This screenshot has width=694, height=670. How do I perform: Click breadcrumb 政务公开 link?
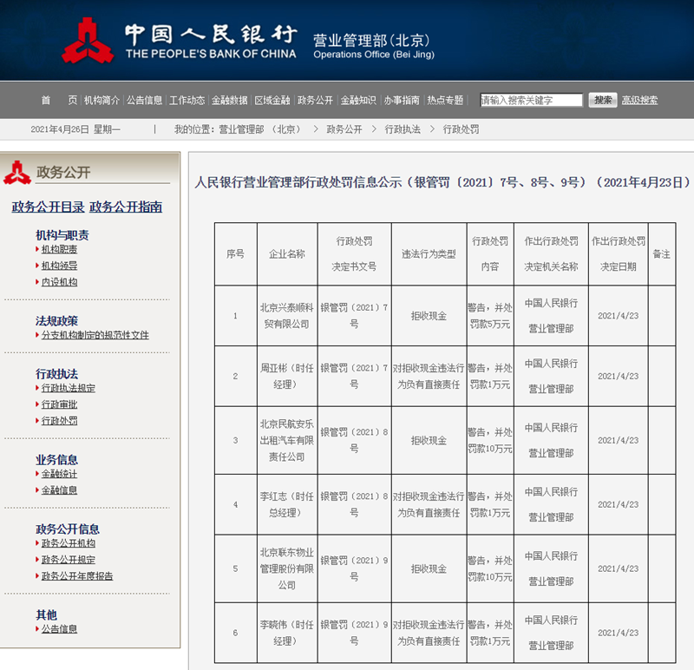pos(344,129)
